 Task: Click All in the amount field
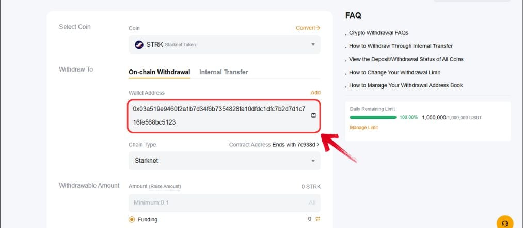312,203
